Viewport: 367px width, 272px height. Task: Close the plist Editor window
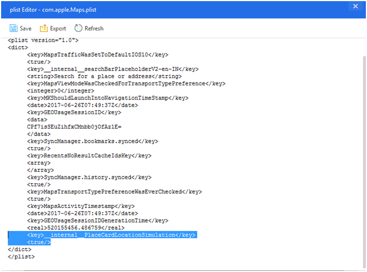[x=355, y=6]
